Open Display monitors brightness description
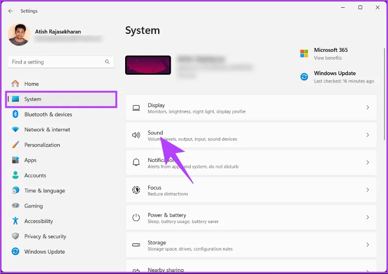 coord(196,112)
